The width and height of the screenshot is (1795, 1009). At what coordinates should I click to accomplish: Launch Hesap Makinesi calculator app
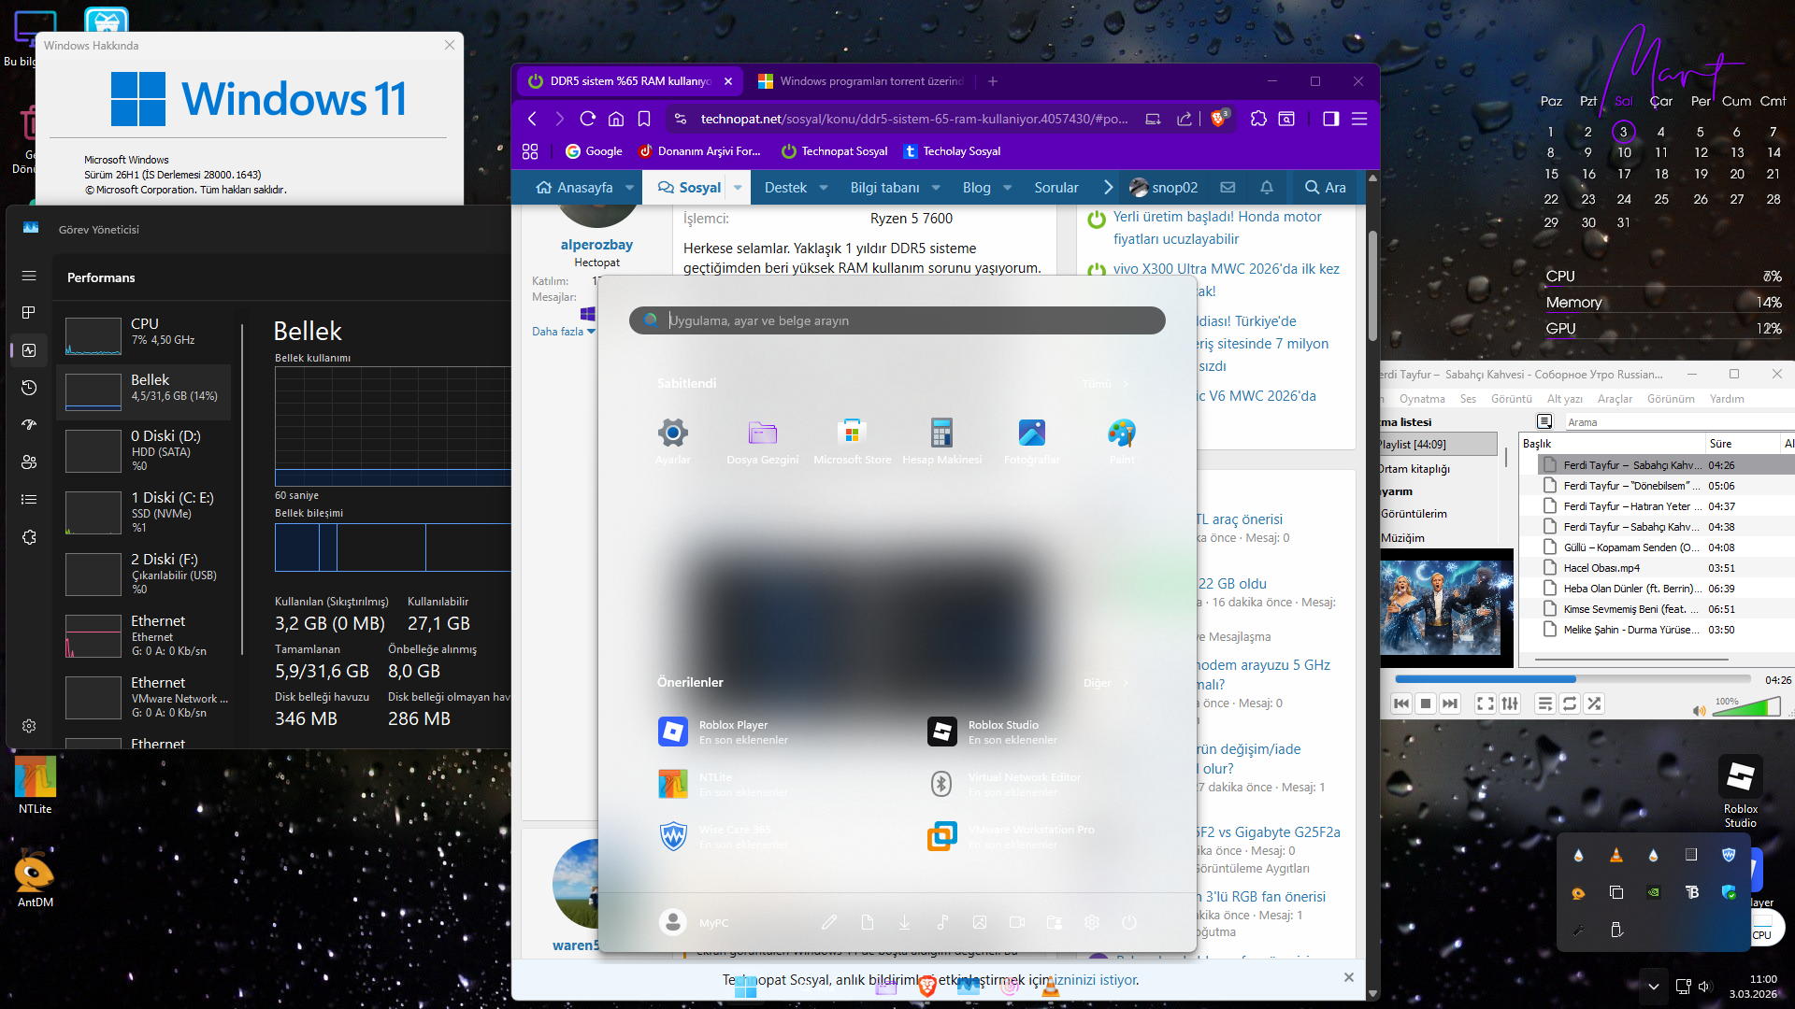pyautogui.click(x=941, y=440)
